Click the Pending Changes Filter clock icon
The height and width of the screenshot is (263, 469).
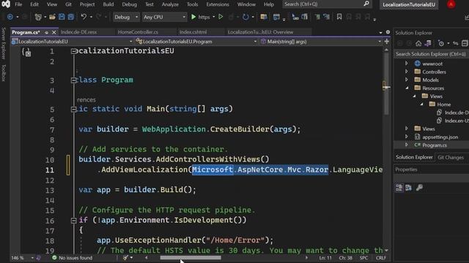coord(441,44)
